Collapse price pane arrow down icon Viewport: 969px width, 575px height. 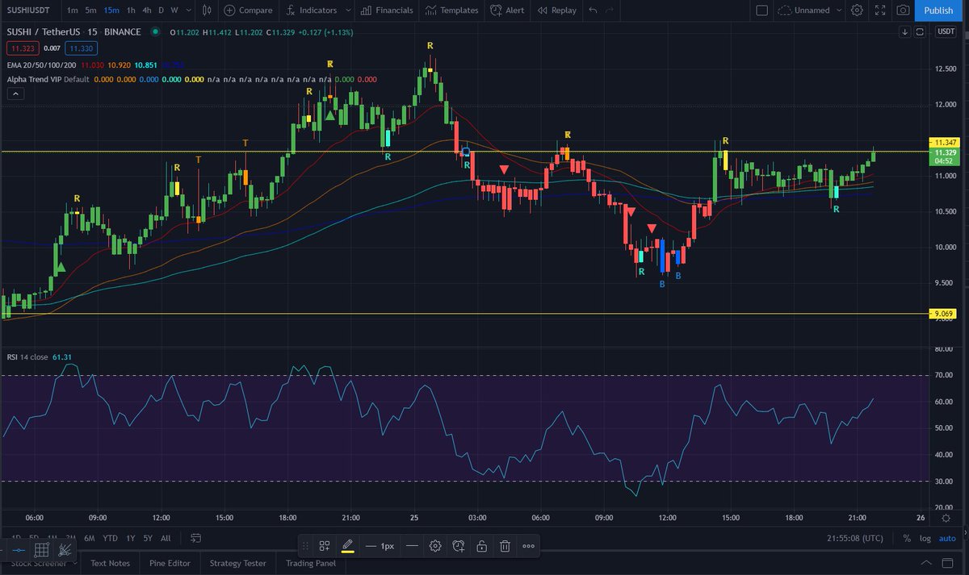click(905, 31)
